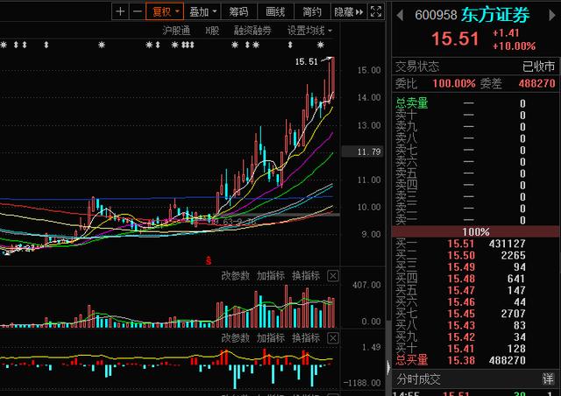Click 换指标 on volume indicator panel

point(306,276)
